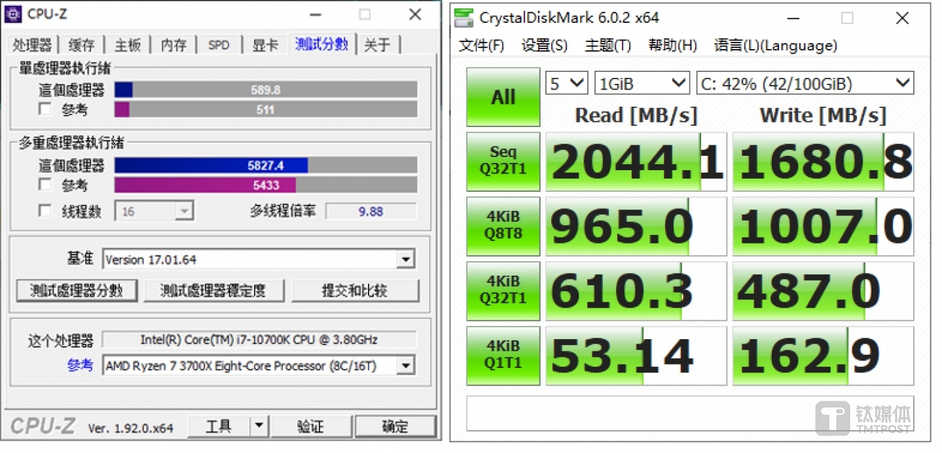Viewport: 942px width, 453px height.
Task: Start the 4KiB Q1T1 test
Action: [503, 355]
